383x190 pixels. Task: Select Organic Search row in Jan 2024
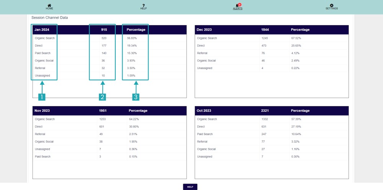coord(45,38)
